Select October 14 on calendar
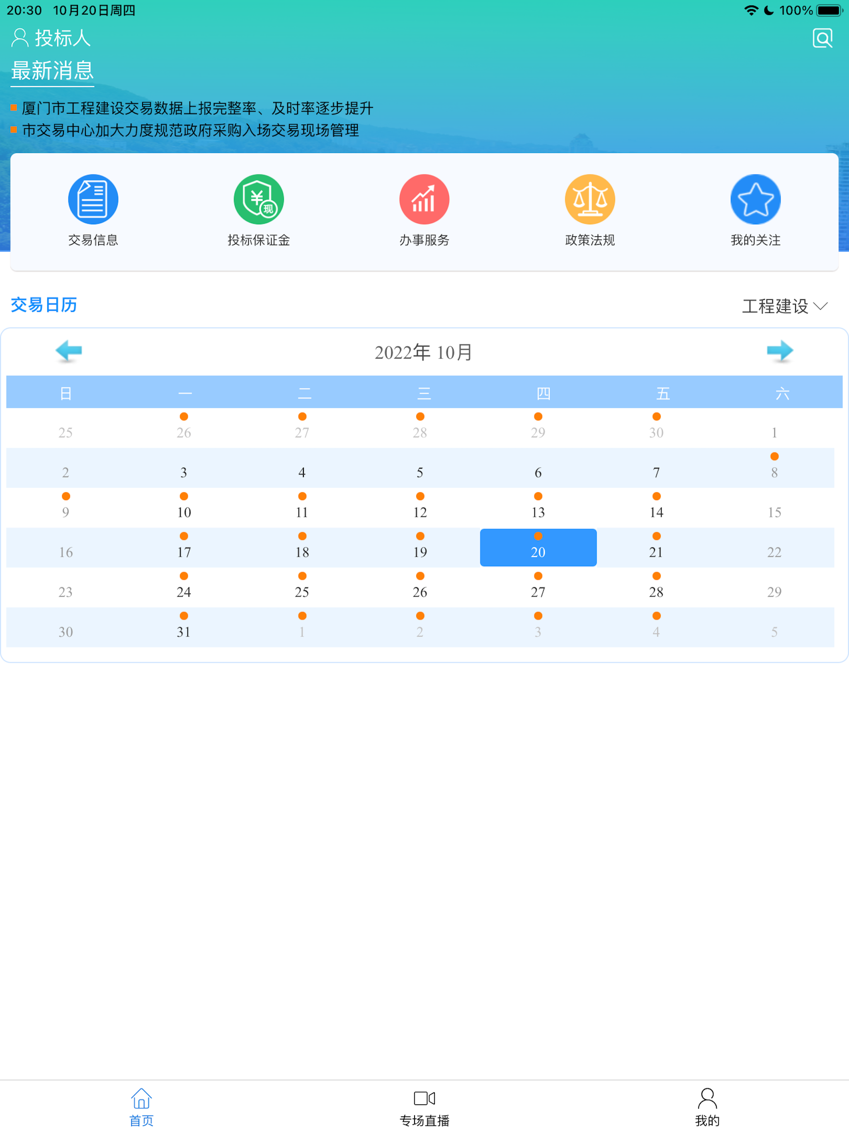Viewport: 849px width, 1133px height. tap(656, 507)
